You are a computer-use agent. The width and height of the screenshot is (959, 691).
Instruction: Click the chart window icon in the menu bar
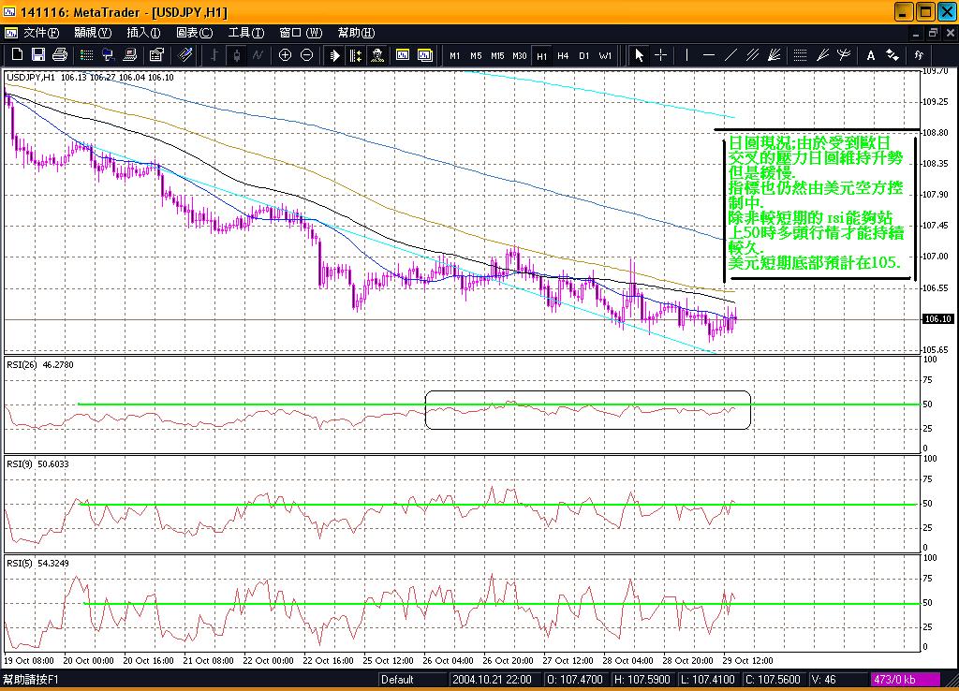[11, 33]
